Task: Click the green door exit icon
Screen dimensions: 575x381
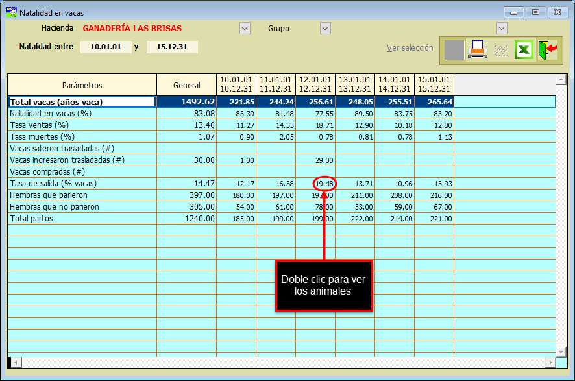Action: coord(547,50)
